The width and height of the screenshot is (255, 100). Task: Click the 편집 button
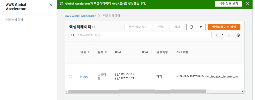(161, 27)
